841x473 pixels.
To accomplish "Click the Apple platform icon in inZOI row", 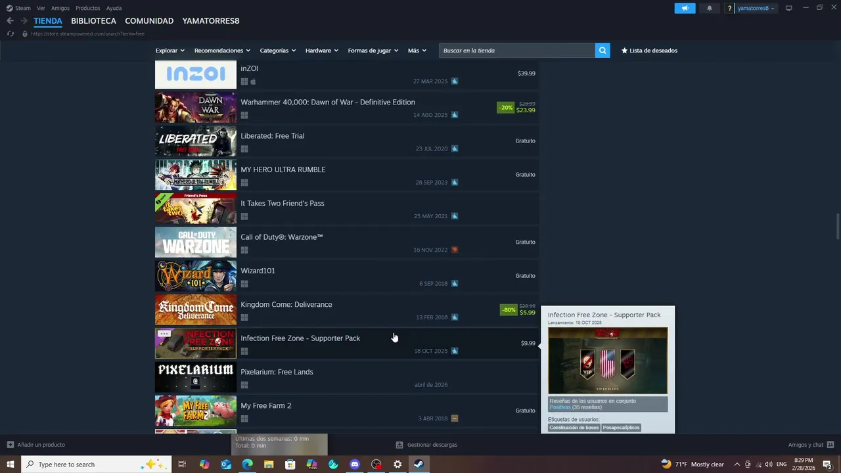I will (x=253, y=81).
